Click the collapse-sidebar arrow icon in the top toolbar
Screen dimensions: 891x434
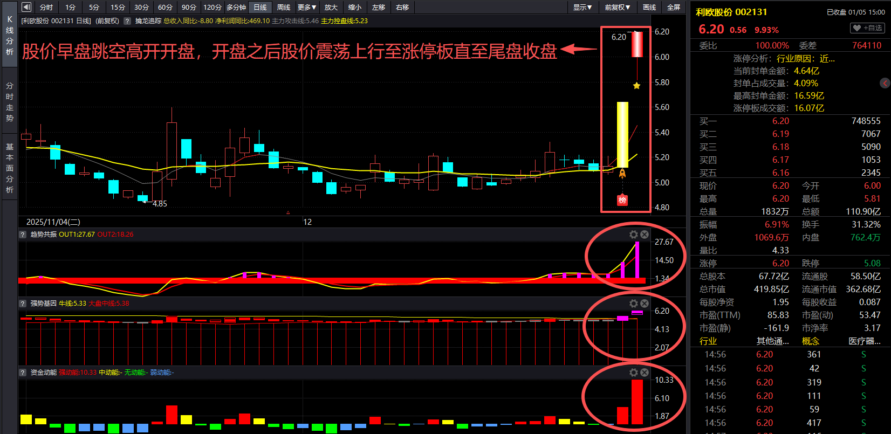pos(26,7)
